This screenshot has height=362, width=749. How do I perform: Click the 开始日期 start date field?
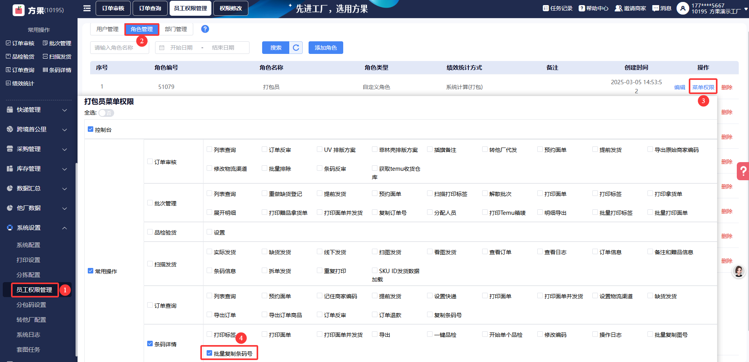[181, 48]
